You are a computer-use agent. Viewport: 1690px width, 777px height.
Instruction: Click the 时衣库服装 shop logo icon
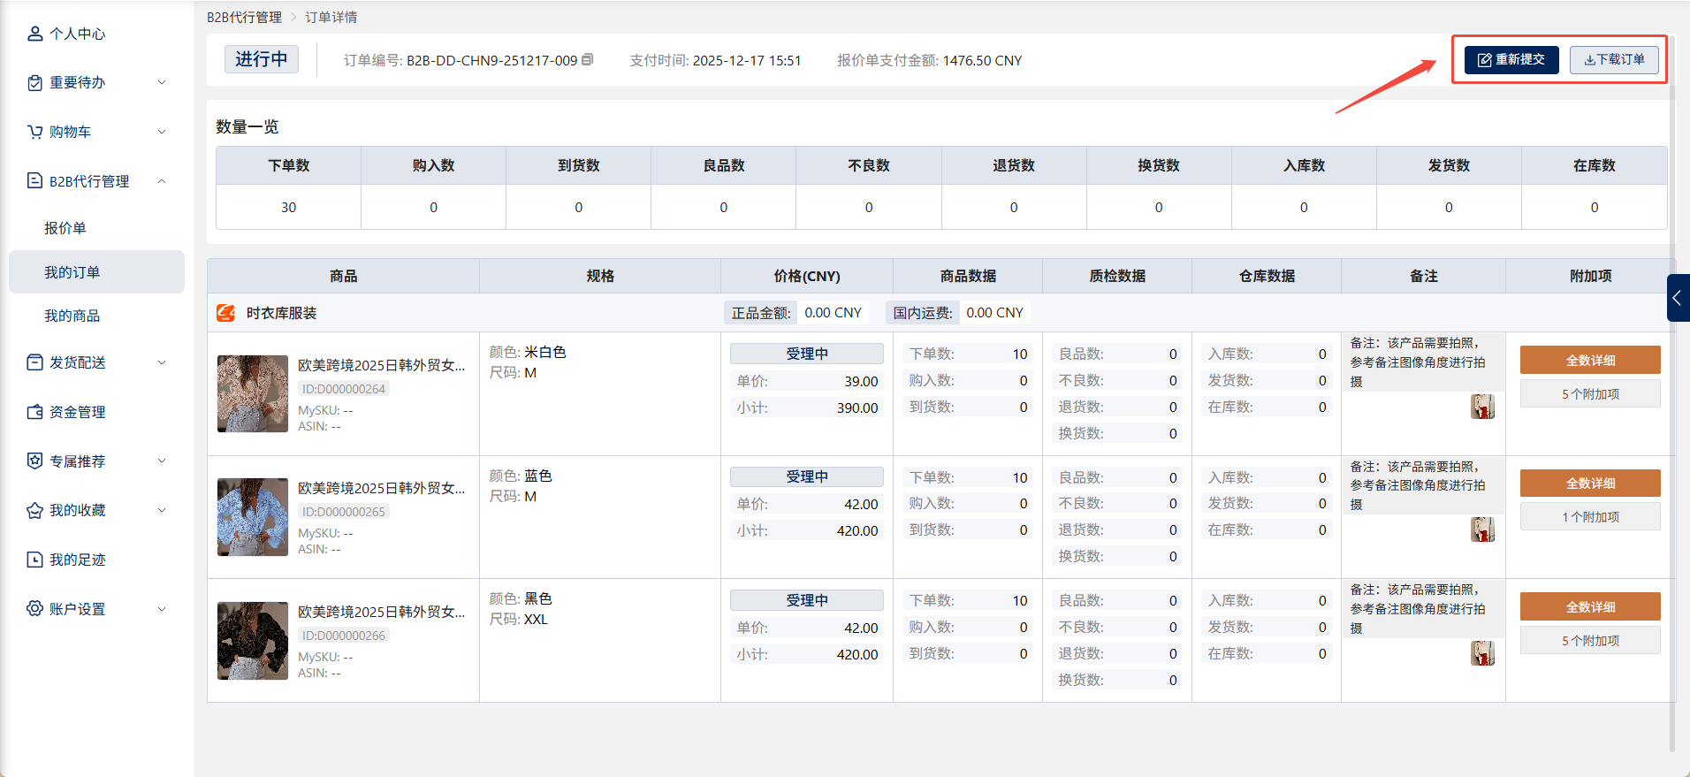[x=226, y=313]
